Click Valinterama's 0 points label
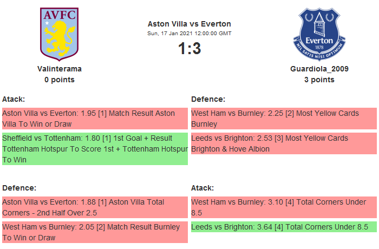Viewport: 379px width, 249px height. [60, 80]
